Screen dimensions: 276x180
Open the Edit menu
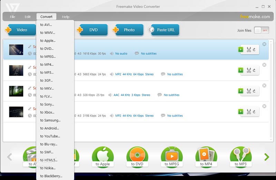[x=28, y=17]
